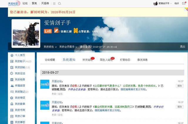Screen dimensions: 188x124
Task: Click the 我的足迹 clock icon
Action: 12,73
